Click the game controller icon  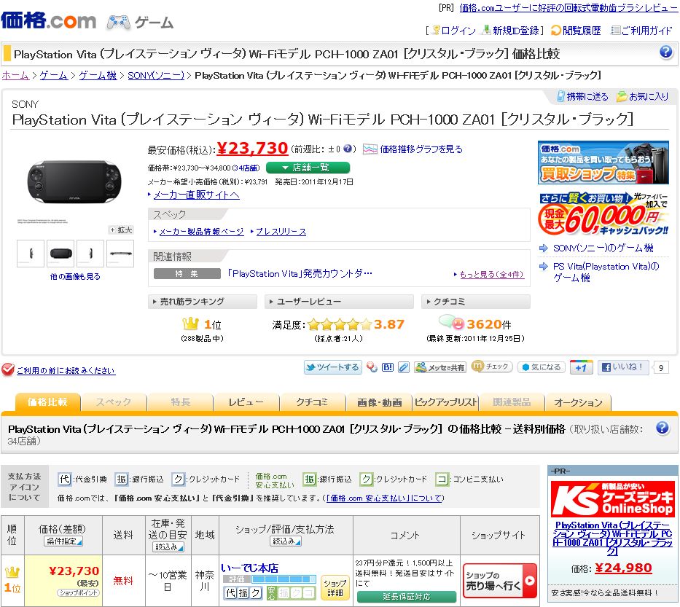coord(118,22)
